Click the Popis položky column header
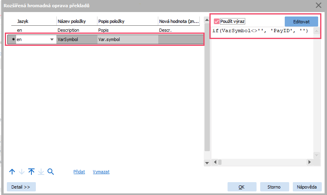 pyautogui.click(x=127, y=21)
